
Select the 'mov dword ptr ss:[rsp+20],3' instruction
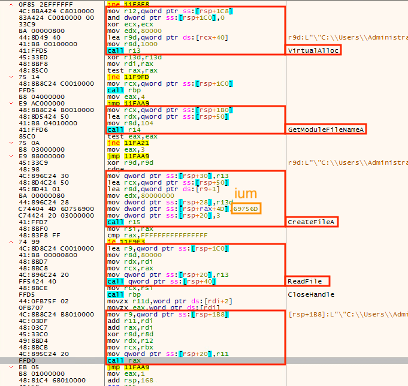pos(164,216)
